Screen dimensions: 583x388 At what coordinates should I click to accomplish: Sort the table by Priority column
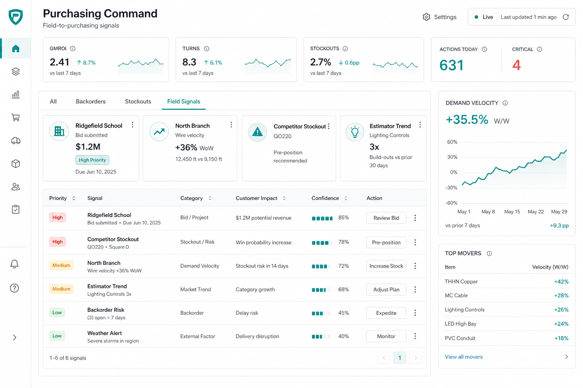tap(74, 198)
